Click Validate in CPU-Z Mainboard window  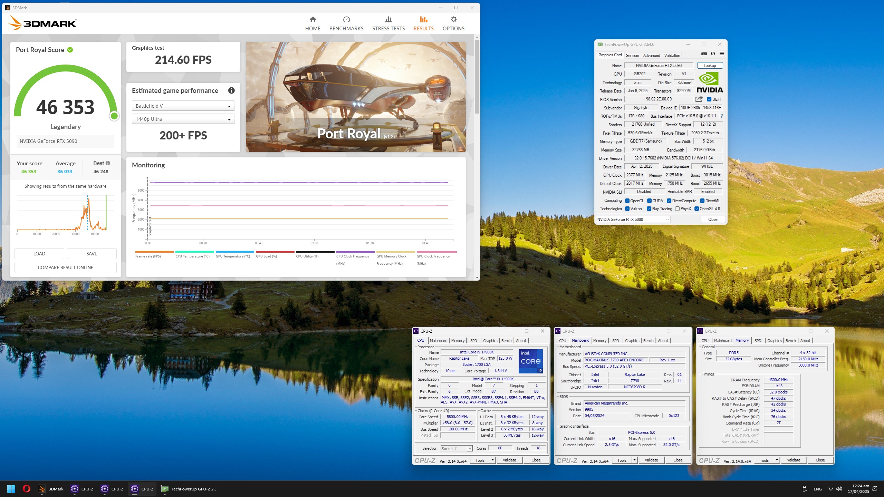coord(651,460)
